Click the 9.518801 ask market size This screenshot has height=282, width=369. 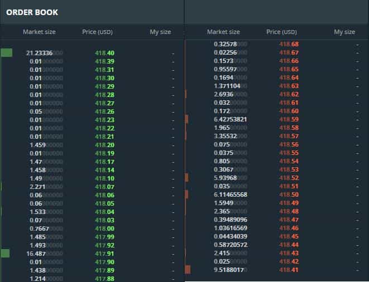coord(230,270)
